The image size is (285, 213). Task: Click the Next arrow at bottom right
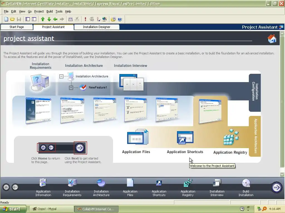276,187
